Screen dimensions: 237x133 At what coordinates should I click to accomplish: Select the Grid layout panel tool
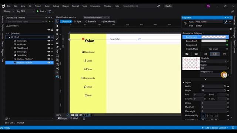click(x=57, y=60)
